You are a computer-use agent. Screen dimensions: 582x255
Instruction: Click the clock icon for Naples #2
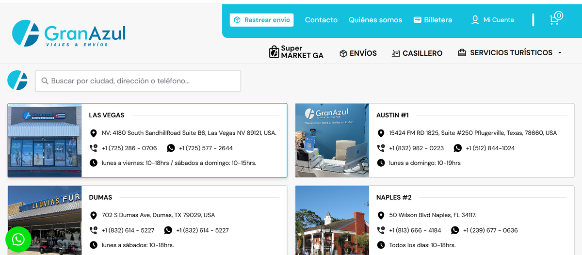pyautogui.click(x=381, y=245)
